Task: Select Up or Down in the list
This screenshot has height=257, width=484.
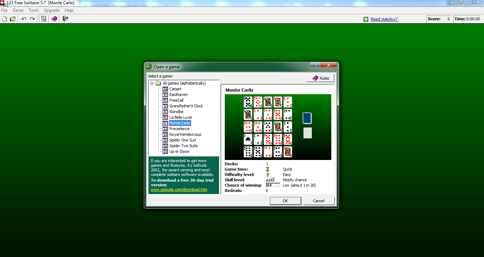Action: (x=179, y=151)
